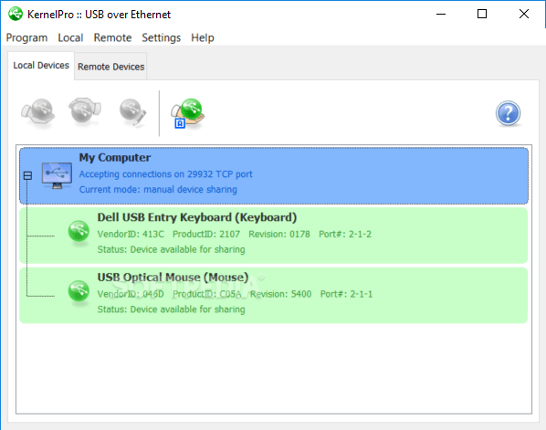Click 'Current mode: manual device sharing' text
Viewport: 546px width, 430px height.
(x=158, y=189)
